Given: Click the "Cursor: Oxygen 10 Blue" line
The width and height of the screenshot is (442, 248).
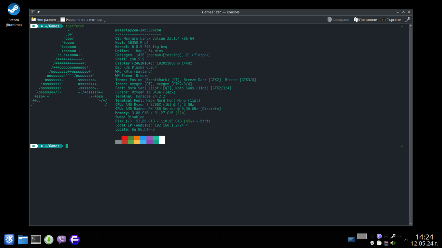Looking at the screenshot, I should click(145, 92).
